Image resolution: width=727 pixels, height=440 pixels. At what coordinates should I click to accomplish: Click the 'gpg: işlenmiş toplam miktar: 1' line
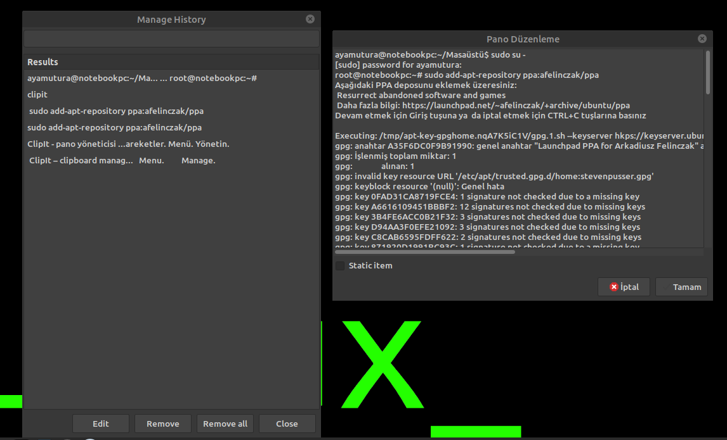[395, 156]
